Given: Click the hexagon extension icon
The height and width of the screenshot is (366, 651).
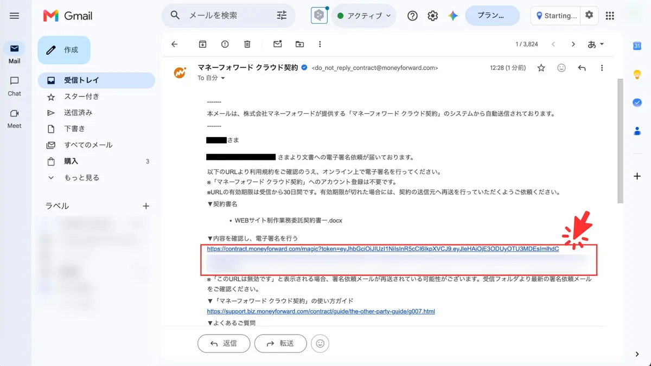Looking at the screenshot, I should pos(320,16).
